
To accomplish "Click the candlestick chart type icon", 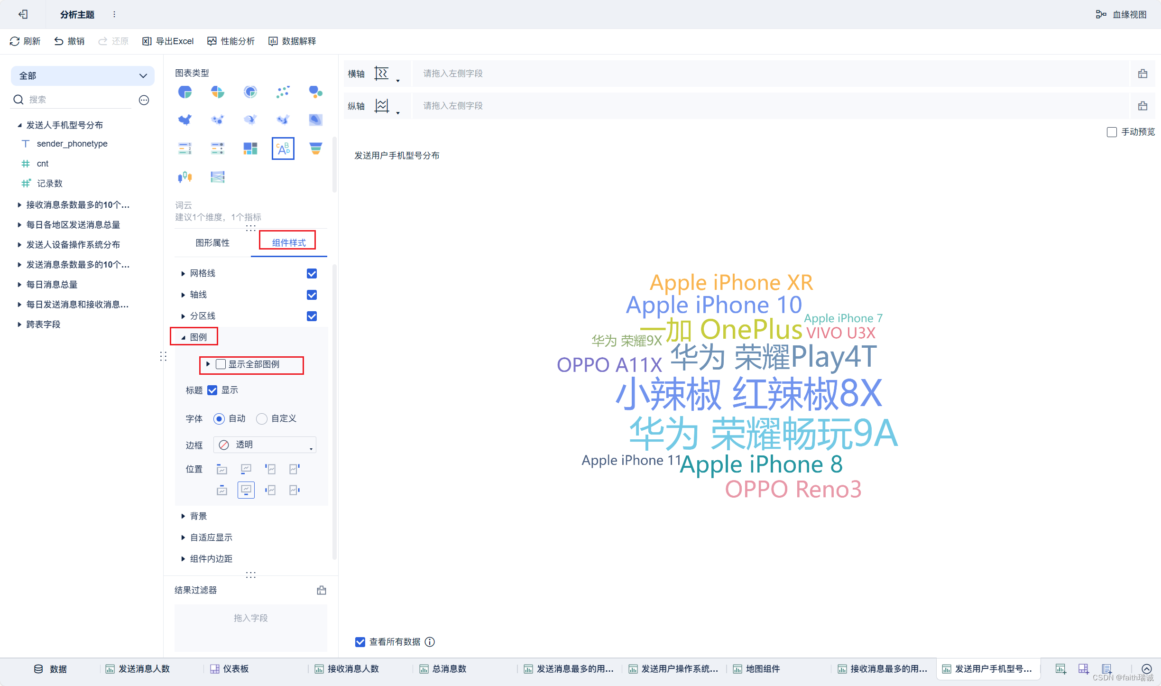I will coord(185,177).
